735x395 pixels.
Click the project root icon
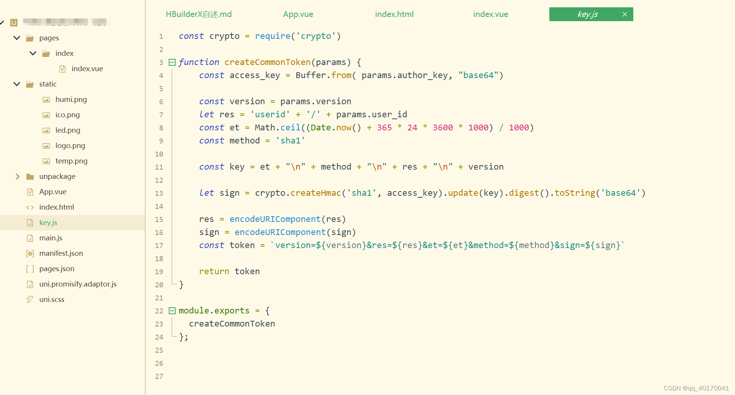coord(14,22)
